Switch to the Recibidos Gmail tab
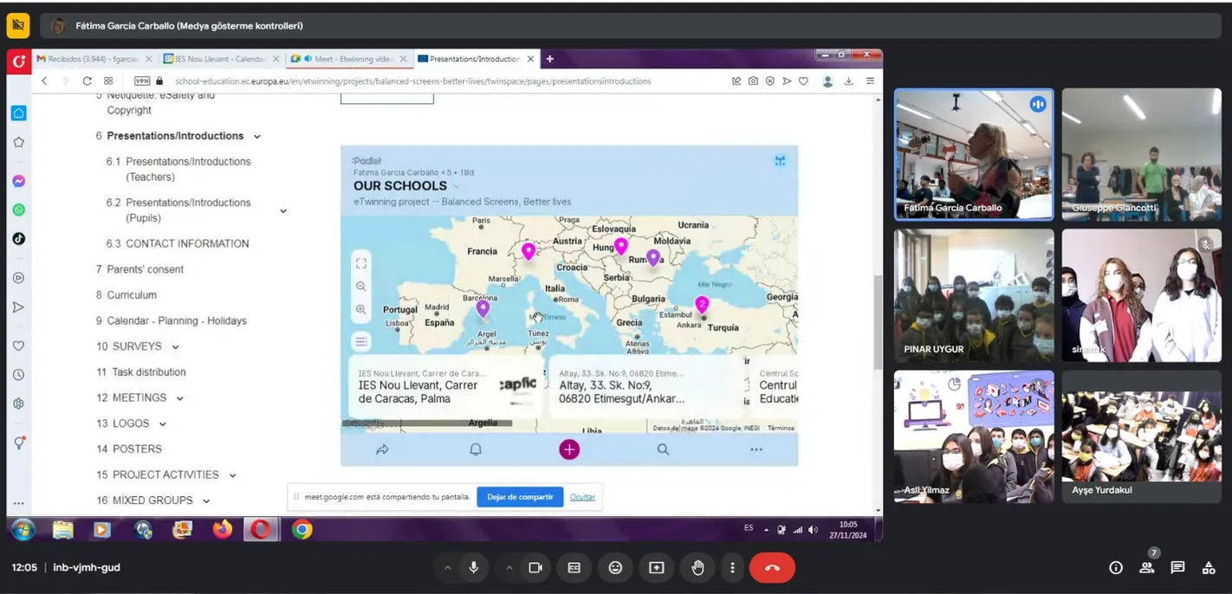Screen dimensions: 1232x594 (x=94, y=59)
